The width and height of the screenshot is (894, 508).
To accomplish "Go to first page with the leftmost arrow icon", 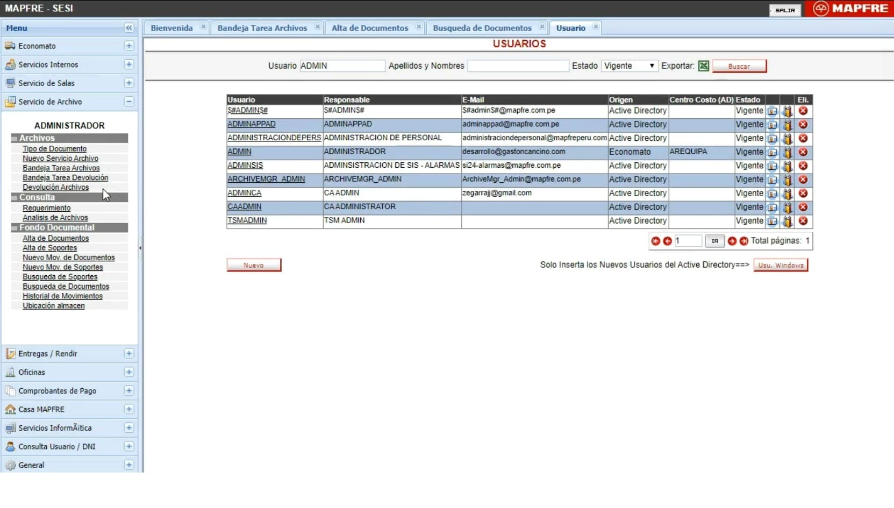I will click(655, 241).
